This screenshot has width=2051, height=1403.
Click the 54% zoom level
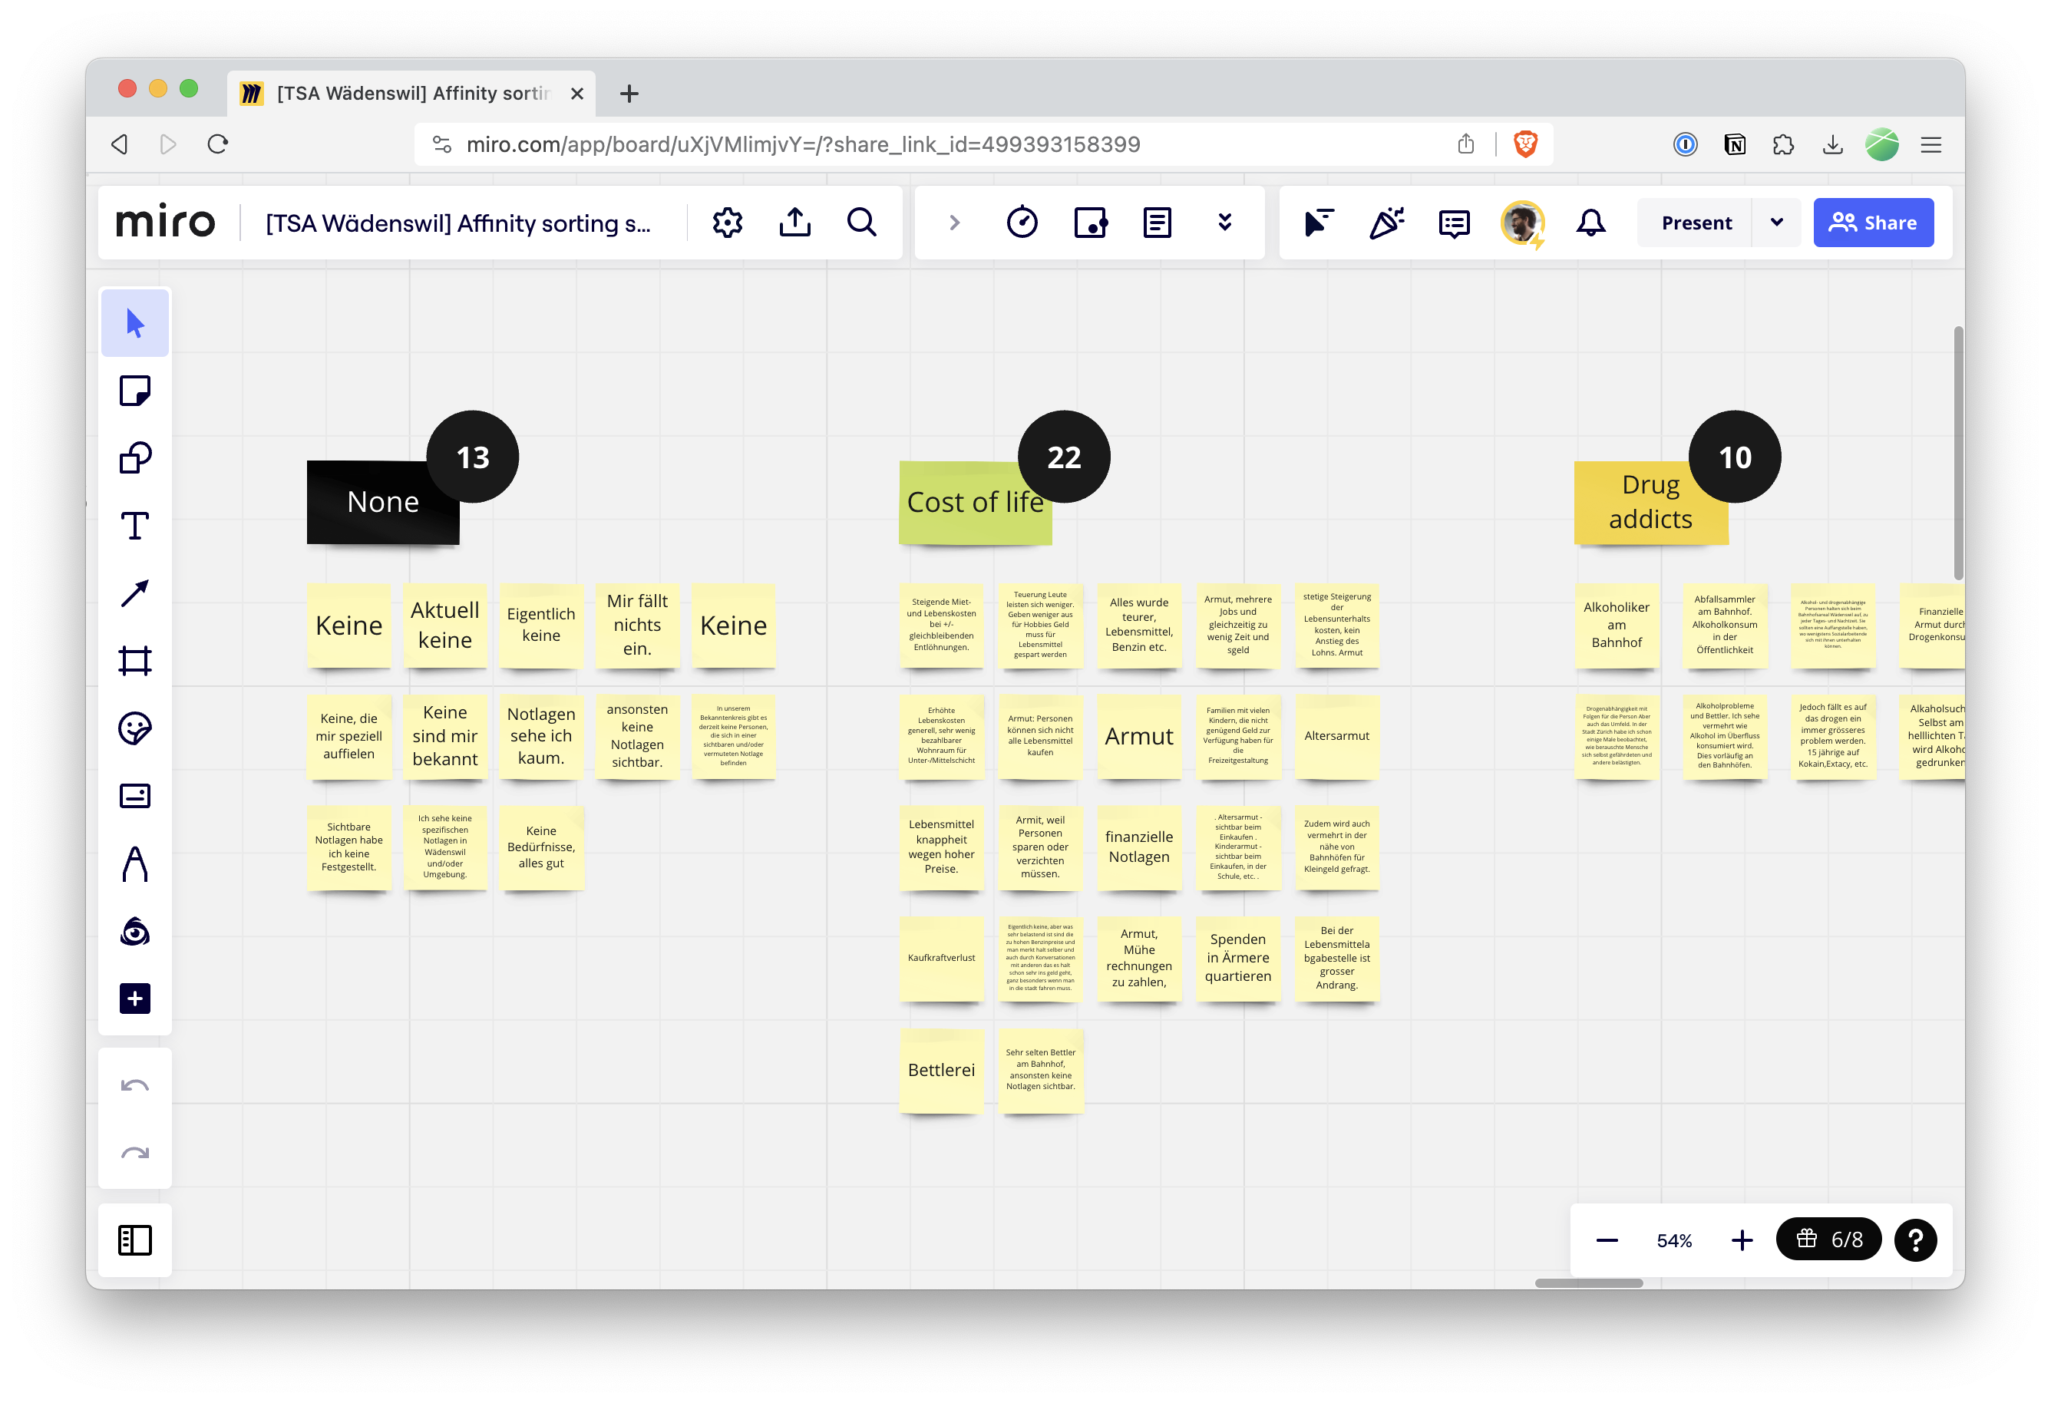(x=1673, y=1240)
